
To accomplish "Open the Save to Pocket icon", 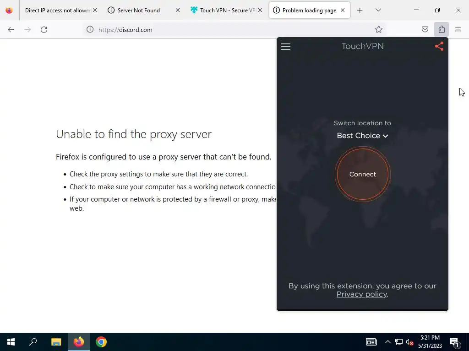I will click(x=425, y=29).
